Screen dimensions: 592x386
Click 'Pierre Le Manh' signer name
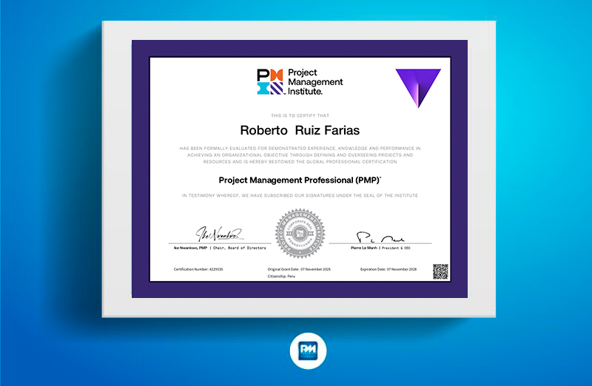[x=364, y=248]
